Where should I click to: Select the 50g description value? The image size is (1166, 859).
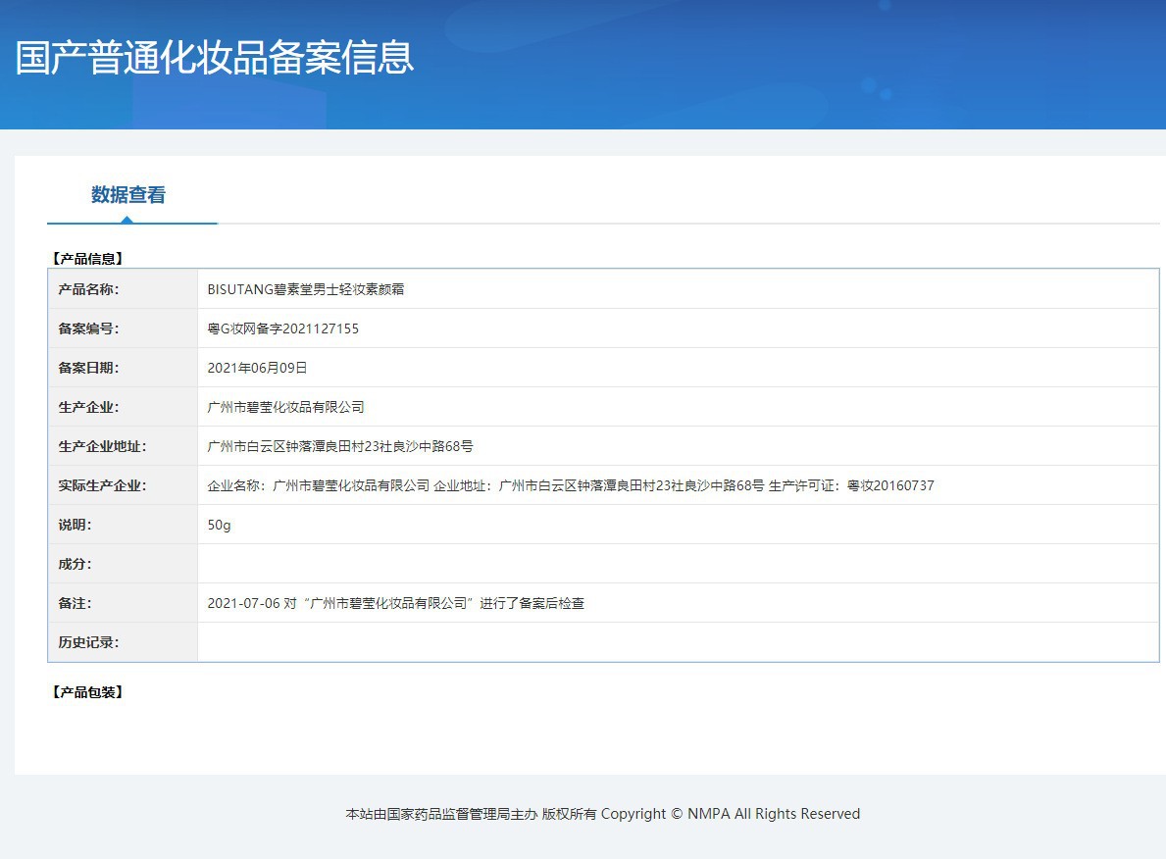[219, 525]
